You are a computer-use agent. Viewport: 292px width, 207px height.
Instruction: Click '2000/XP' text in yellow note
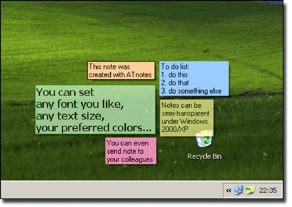tap(175, 129)
